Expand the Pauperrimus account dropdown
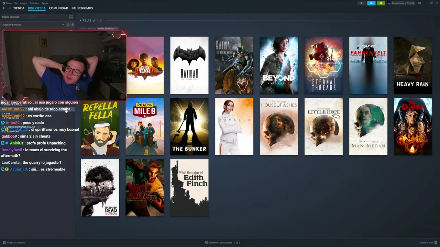The image size is (440, 247). pos(403,3)
